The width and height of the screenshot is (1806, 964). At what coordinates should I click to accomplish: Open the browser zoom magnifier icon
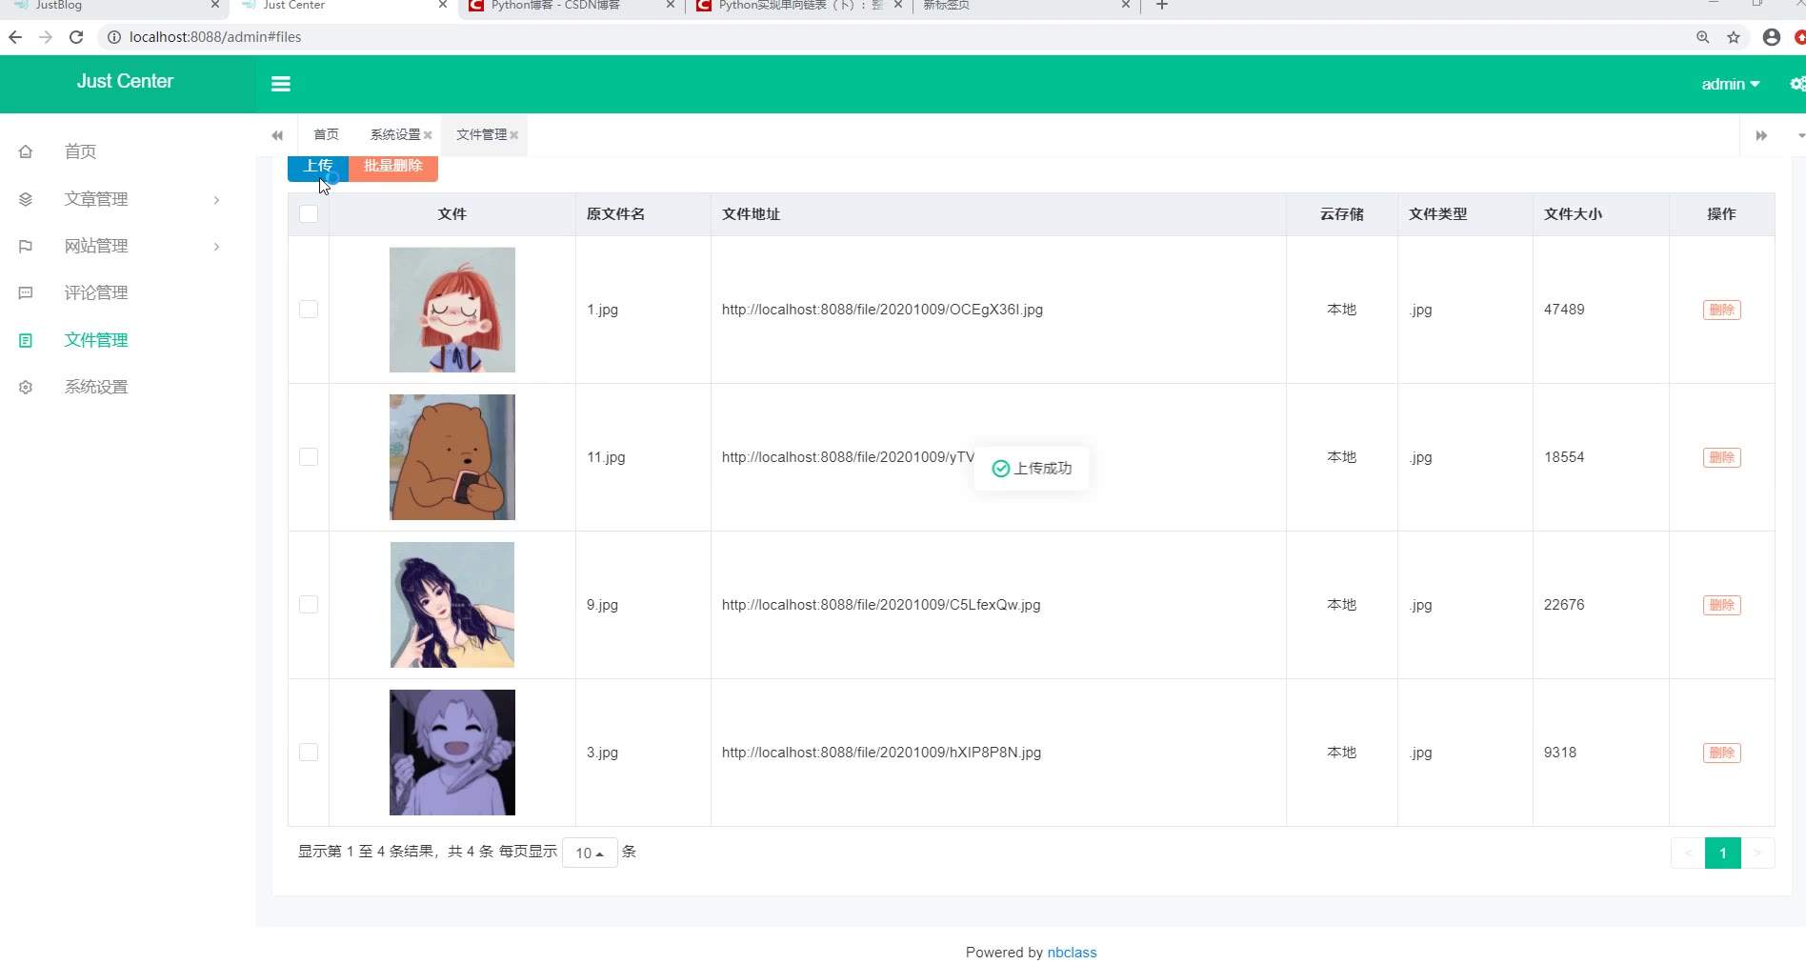[1703, 37]
